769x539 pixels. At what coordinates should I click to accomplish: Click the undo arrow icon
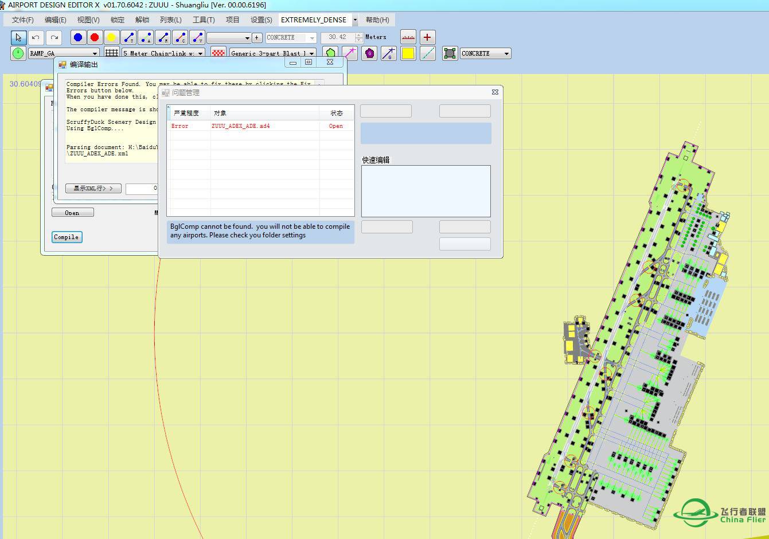point(36,37)
